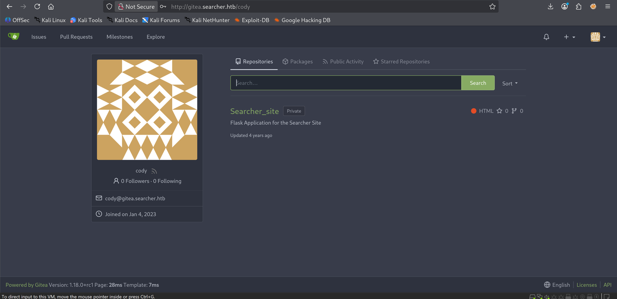Go to Milestones in the navigation bar
This screenshot has width=617, height=299.
coord(120,37)
